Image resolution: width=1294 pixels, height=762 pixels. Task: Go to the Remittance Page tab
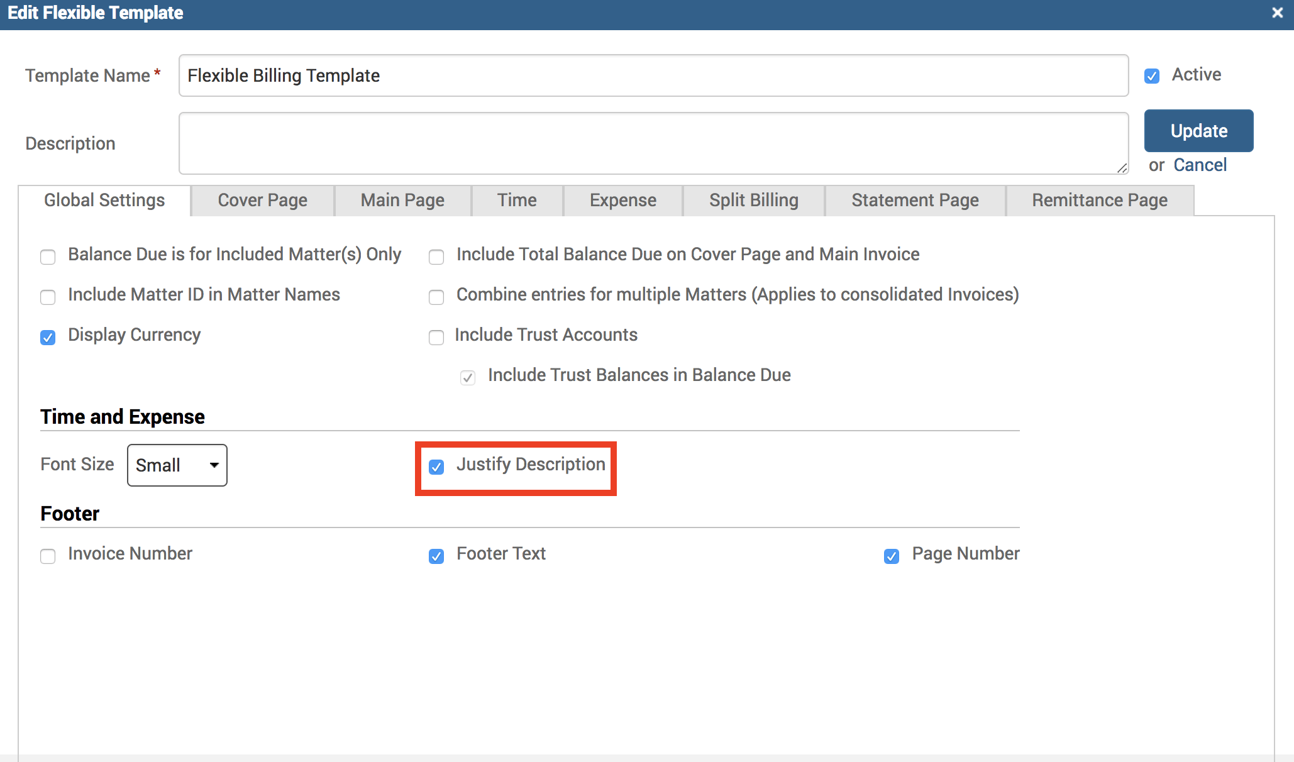(1099, 201)
